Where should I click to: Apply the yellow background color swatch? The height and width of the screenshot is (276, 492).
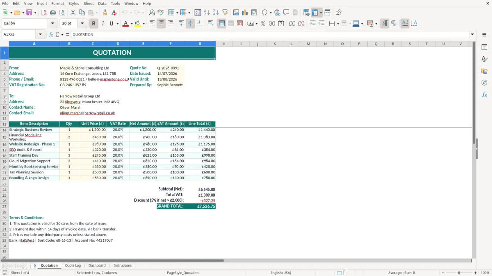[138, 24]
